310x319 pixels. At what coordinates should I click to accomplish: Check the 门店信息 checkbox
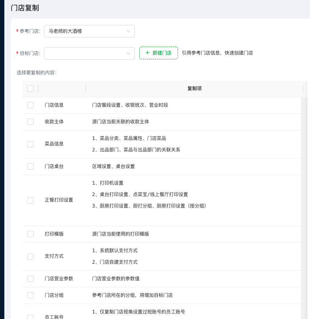pos(30,105)
